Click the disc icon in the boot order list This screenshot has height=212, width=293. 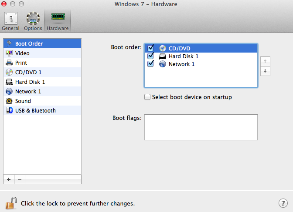[x=163, y=48]
